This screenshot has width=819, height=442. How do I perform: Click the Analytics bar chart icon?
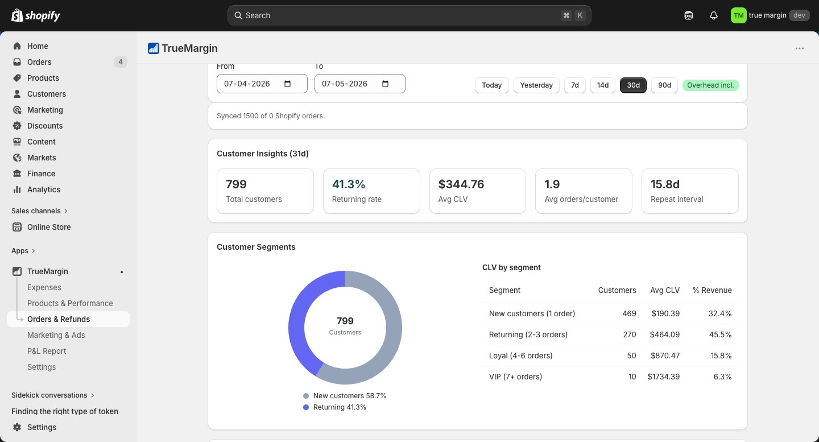[x=17, y=189]
